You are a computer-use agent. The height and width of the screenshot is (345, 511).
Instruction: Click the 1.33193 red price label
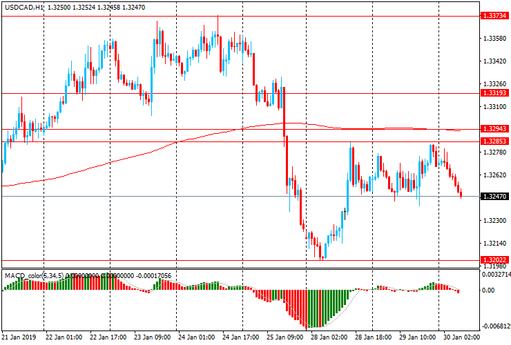(494, 93)
